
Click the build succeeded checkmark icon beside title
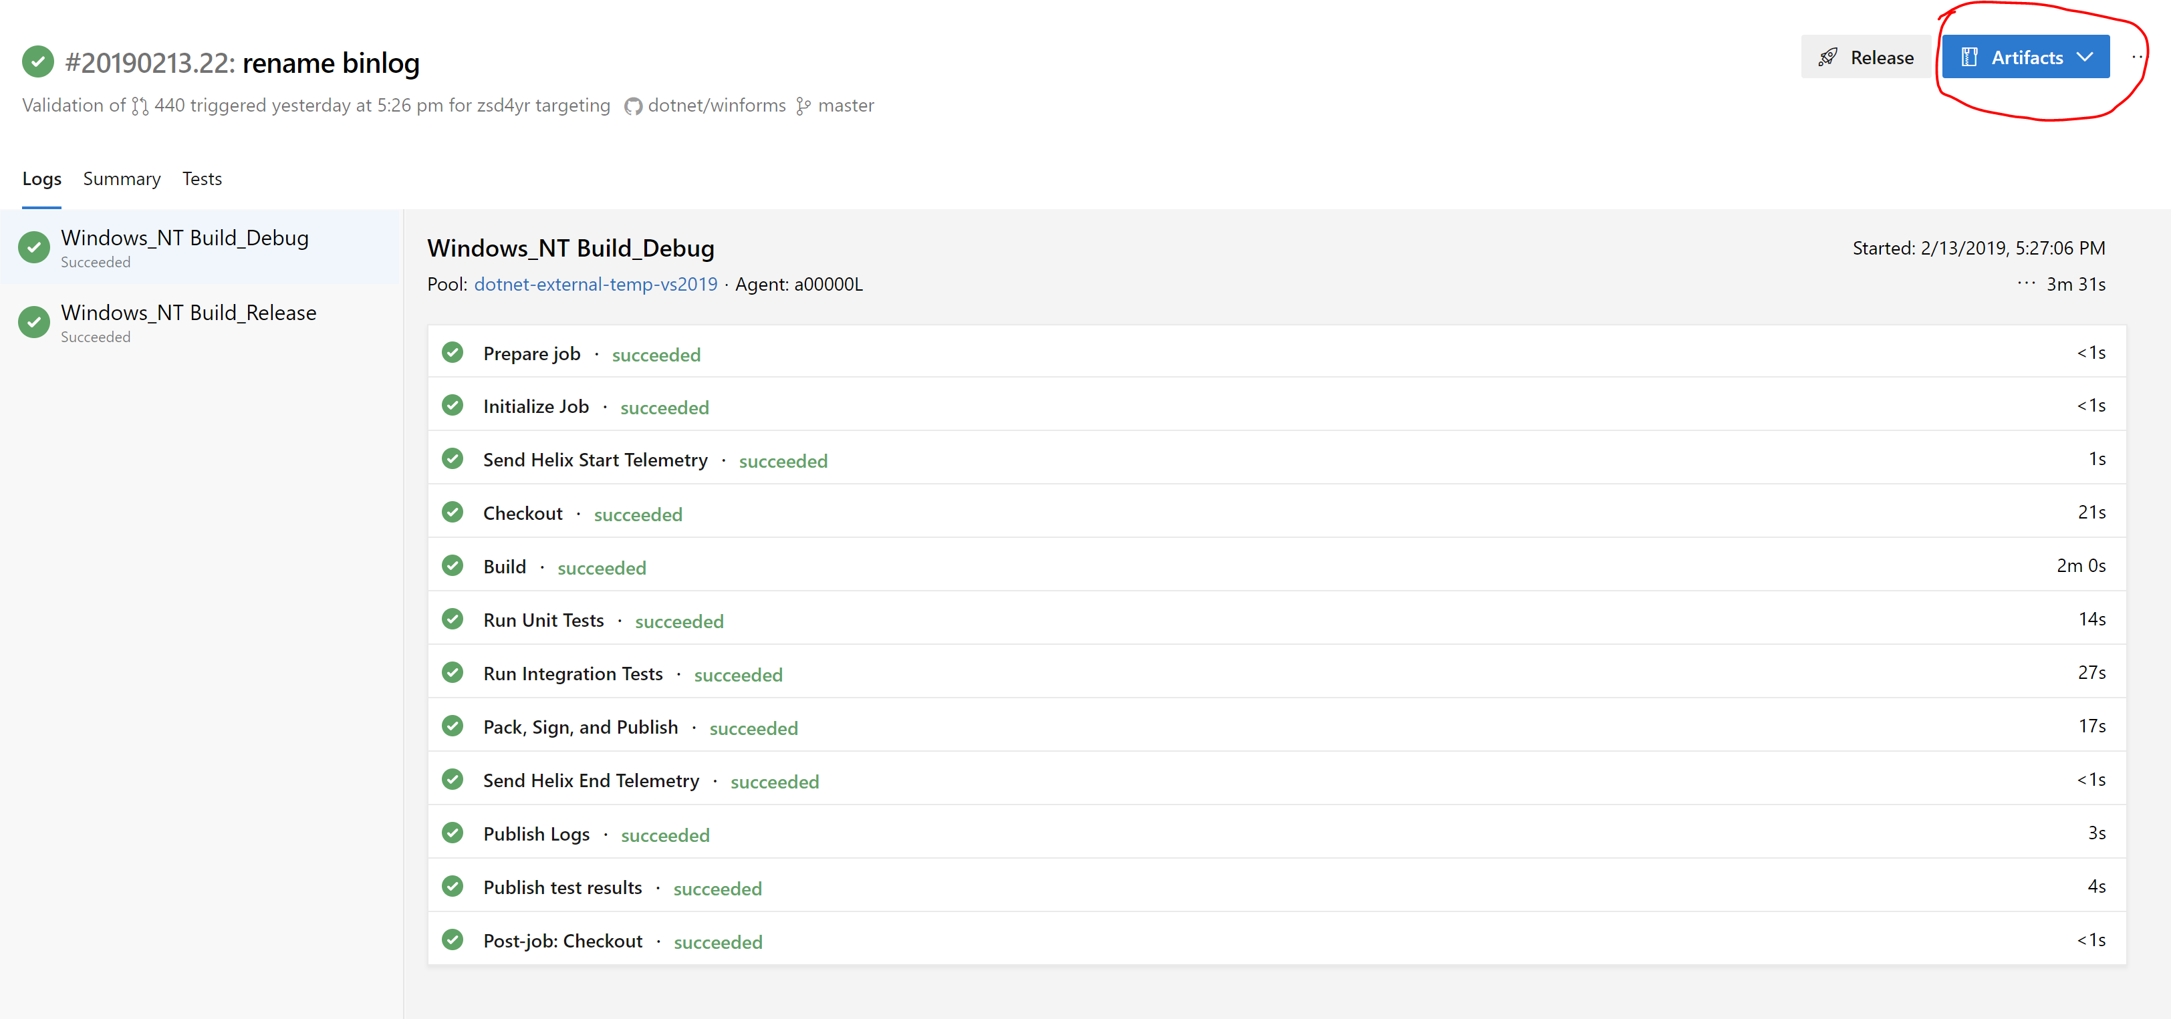pyautogui.click(x=38, y=61)
